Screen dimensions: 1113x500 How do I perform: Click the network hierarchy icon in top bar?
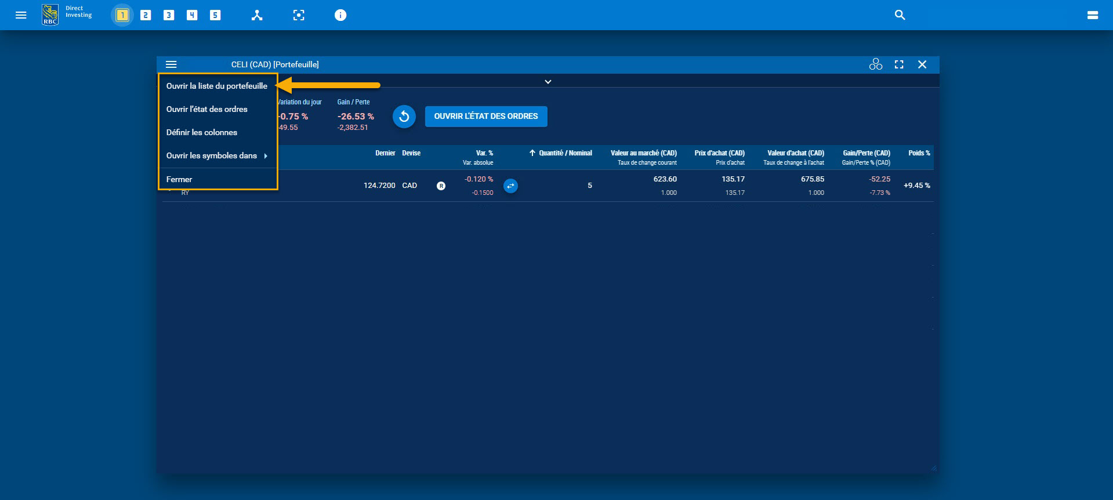pos(257,15)
